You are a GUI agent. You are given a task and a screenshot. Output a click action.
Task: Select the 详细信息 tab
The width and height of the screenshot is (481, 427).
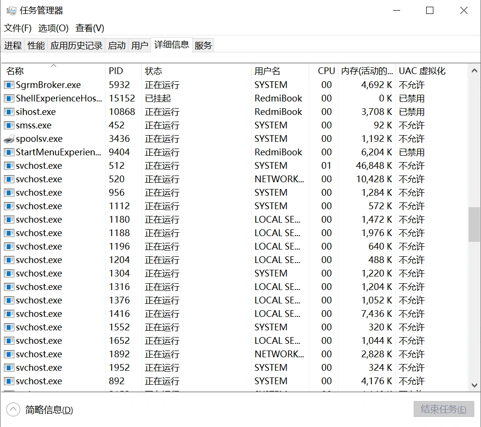tap(172, 45)
